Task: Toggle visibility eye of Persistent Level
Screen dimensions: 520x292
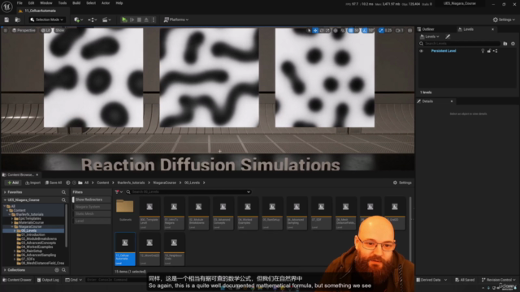Action: [x=421, y=51]
